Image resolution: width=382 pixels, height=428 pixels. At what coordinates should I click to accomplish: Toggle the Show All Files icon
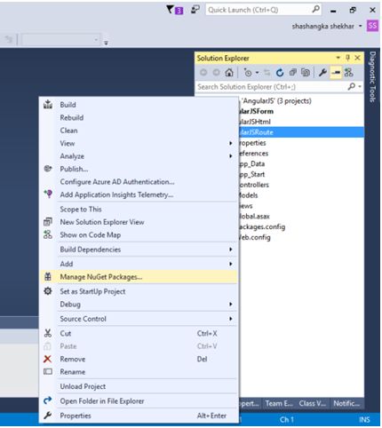306,73
